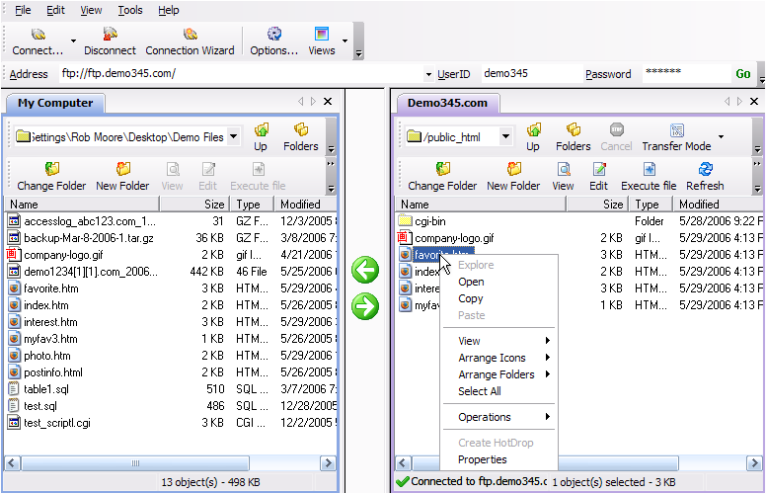Click local pane horizontal scrollbar thumb
This screenshot has width=766, height=494.
tap(135, 463)
